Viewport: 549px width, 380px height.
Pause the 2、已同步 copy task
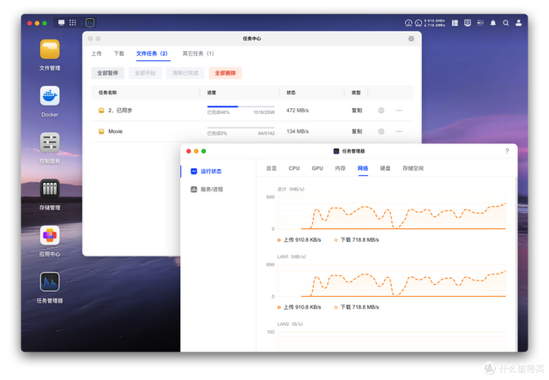pos(381,111)
